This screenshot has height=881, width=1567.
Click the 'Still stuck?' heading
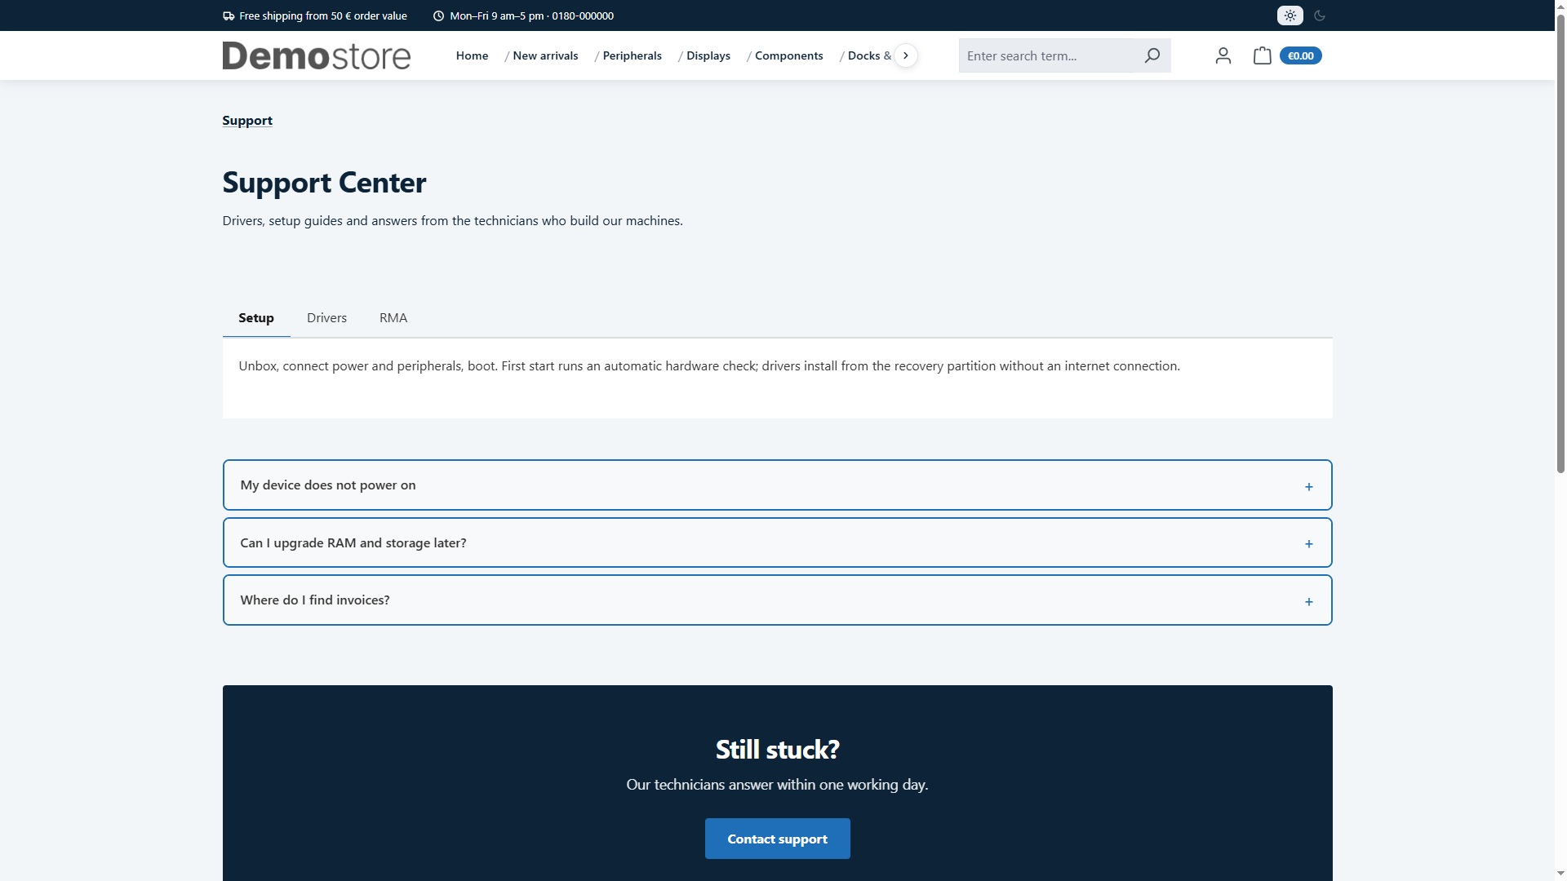click(777, 749)
